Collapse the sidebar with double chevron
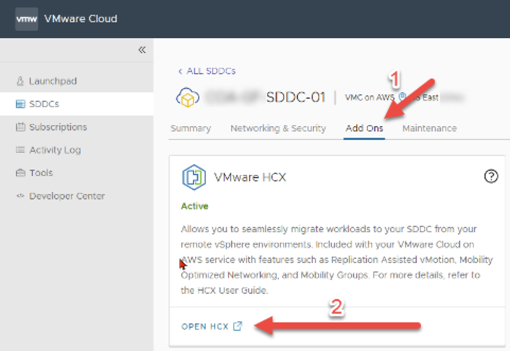The height and width of the screenshot is (351, 510). 142,50
